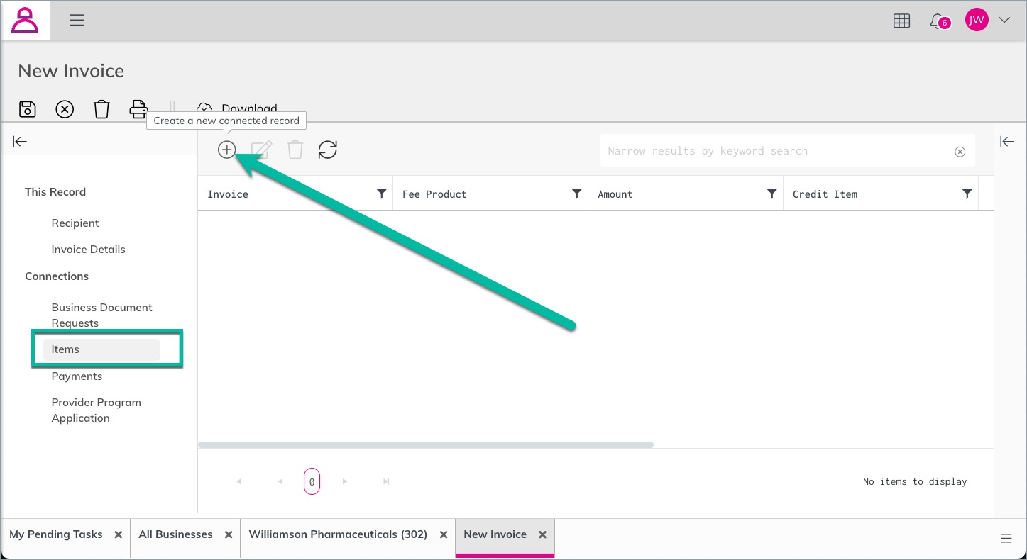The width and height of the screenshot is (1027, 560).
Task: Open the tab list menu at bottom right
Action: tap(1006, 539)
